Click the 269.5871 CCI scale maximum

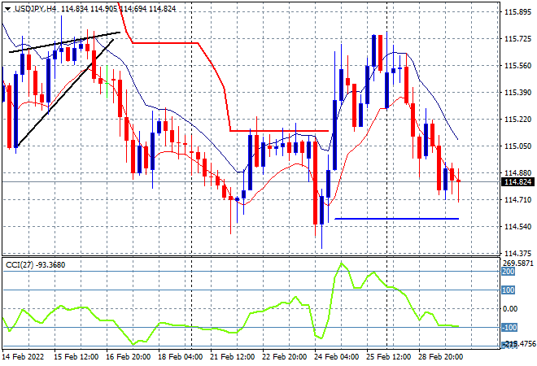pos(517,264)
